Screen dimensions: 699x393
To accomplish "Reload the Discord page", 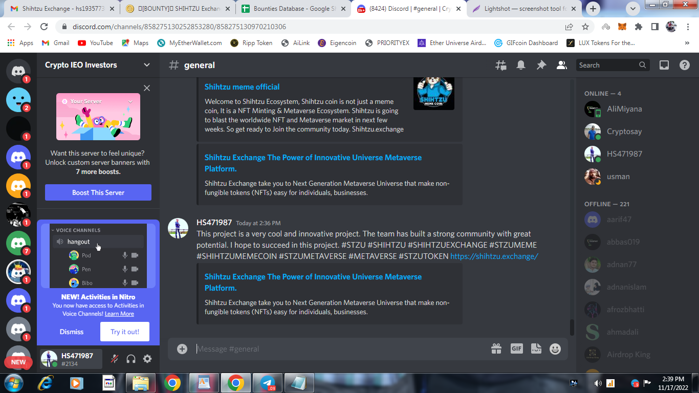I will (44, 27).
